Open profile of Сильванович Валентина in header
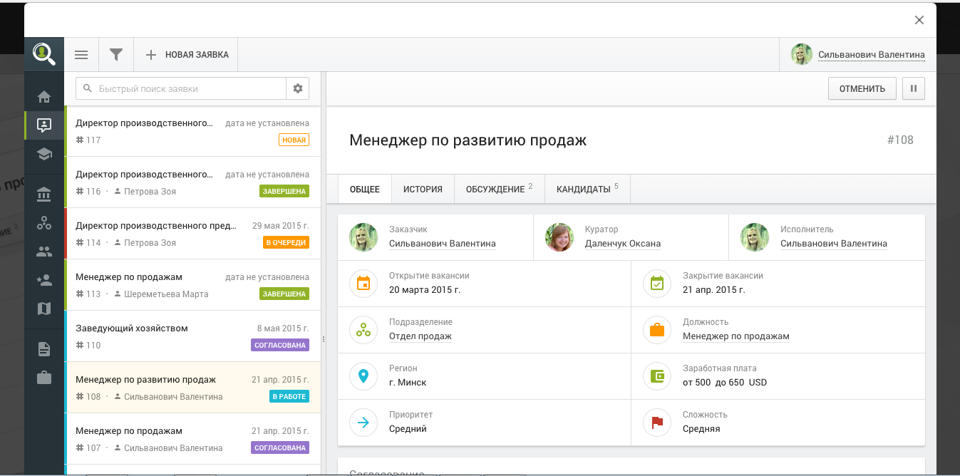 pyautogui.click(x=871, y=54)
